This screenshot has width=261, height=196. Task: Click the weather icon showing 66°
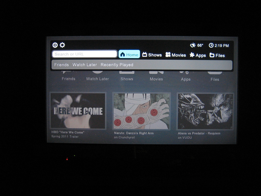(193, 45)
